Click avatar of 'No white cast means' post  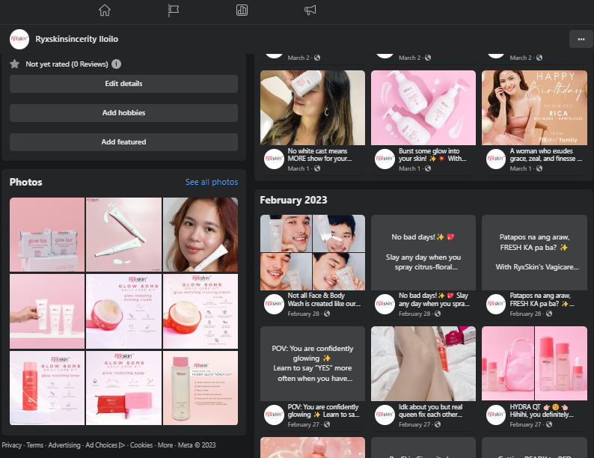pos(274,159)
